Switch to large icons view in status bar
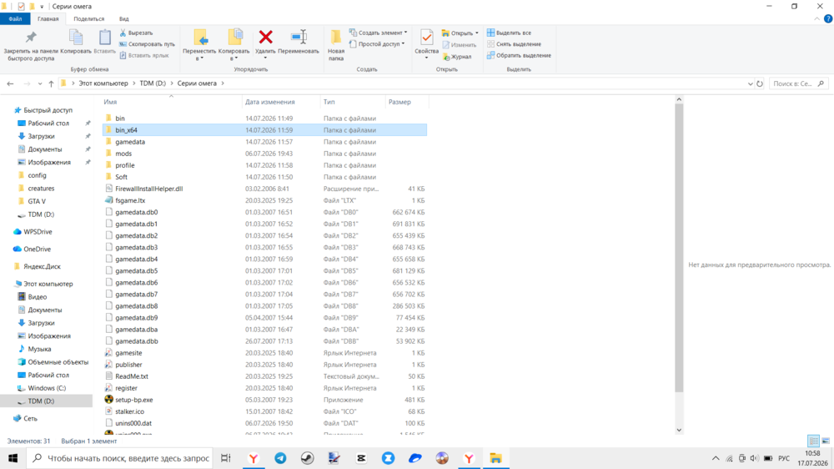 coord(826,441)
